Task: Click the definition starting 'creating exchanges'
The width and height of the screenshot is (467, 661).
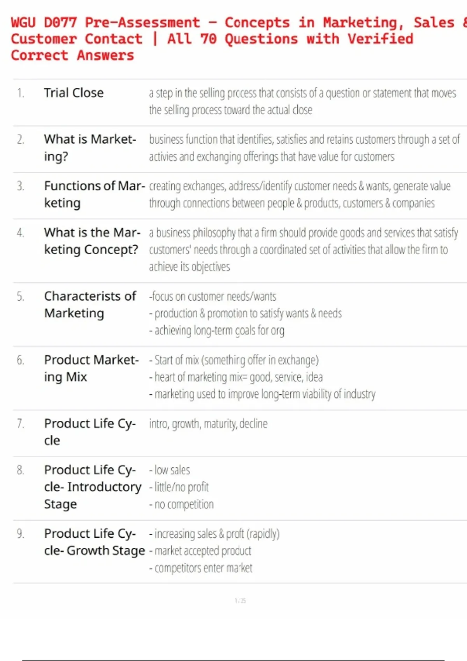Action: point(299,194)
